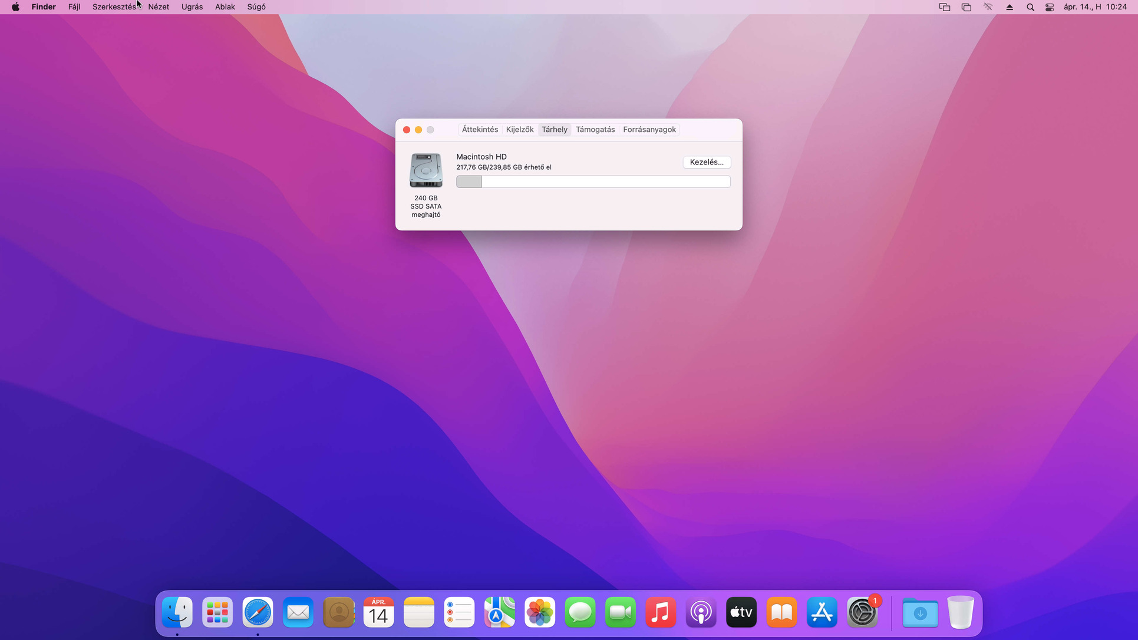Select the Kijelzők tab
This screenshot has width=1138, height=640.
click(x=519, y=130)
